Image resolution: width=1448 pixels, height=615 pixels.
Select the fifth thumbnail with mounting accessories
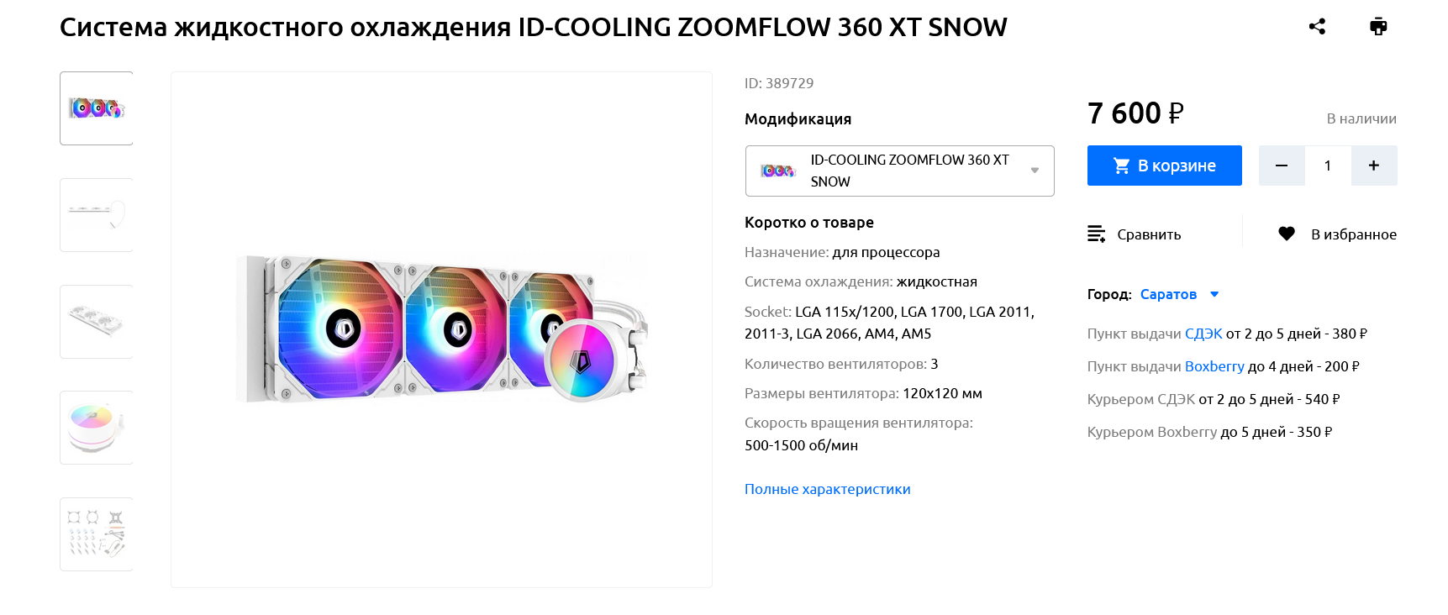tap(97, 534)
